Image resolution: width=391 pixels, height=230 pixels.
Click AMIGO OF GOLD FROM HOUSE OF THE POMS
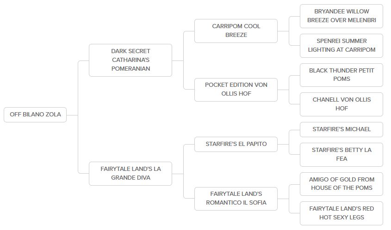click(341, 183)
